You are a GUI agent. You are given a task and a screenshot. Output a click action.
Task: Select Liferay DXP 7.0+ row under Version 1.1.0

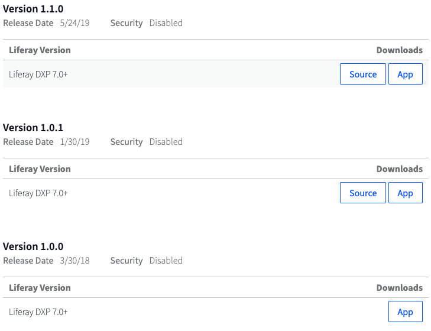216,74
